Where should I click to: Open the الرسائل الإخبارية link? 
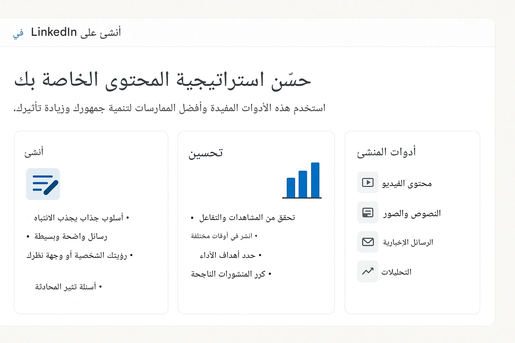pyautogui.click(x=408, y=242)
